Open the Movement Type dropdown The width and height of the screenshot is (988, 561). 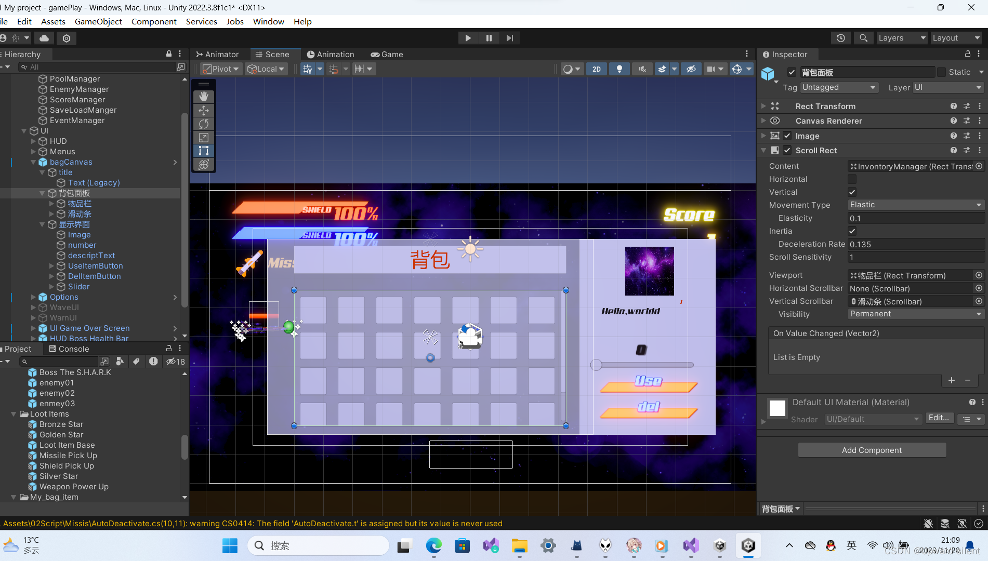point(915,205)
